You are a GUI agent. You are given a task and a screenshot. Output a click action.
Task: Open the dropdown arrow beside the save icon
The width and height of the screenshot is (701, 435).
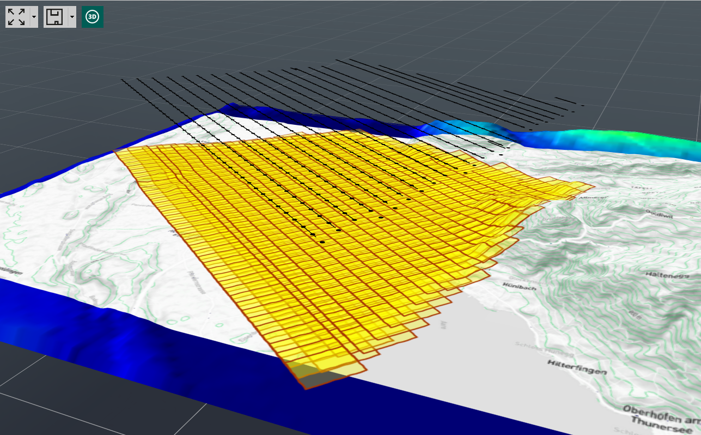click(x=72, y=17)
